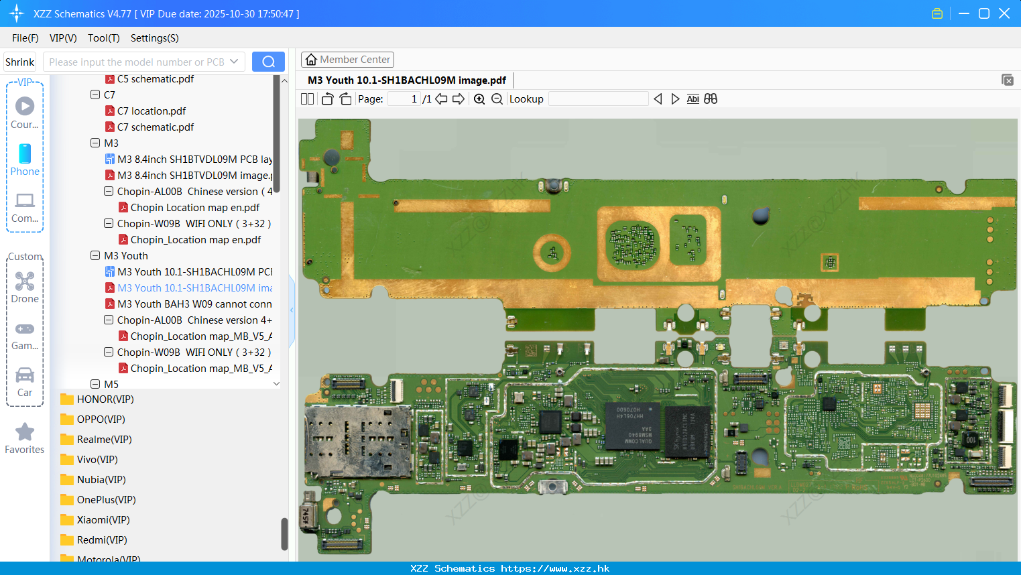This screenshot has height=575, width=1021.
Task: Zoom out of the PDF image
Action: point(497,99)
